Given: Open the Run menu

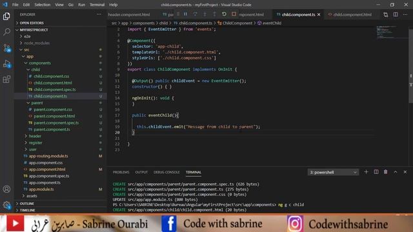Looking at the screenshot, I should [81, 5].
